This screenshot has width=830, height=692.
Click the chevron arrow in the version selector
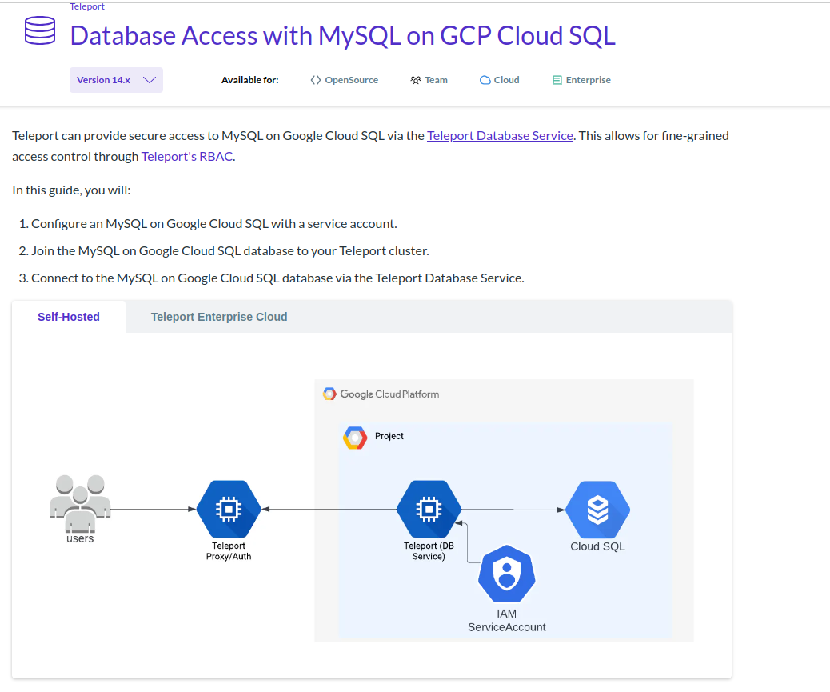(150, 80)
